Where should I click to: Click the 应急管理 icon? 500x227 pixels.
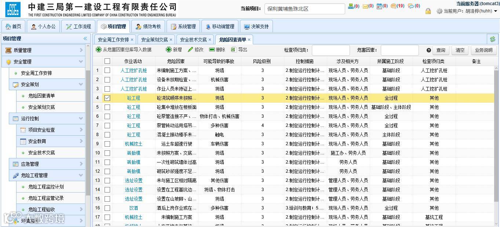(x=16, y=164)
